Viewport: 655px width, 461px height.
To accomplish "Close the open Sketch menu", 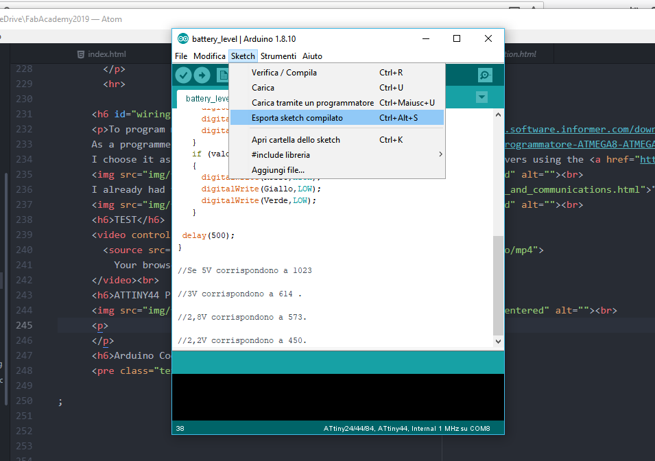I will coord(243,56).
